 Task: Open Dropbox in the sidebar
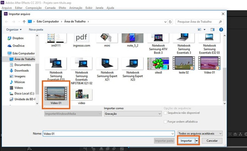pos(18,38)
